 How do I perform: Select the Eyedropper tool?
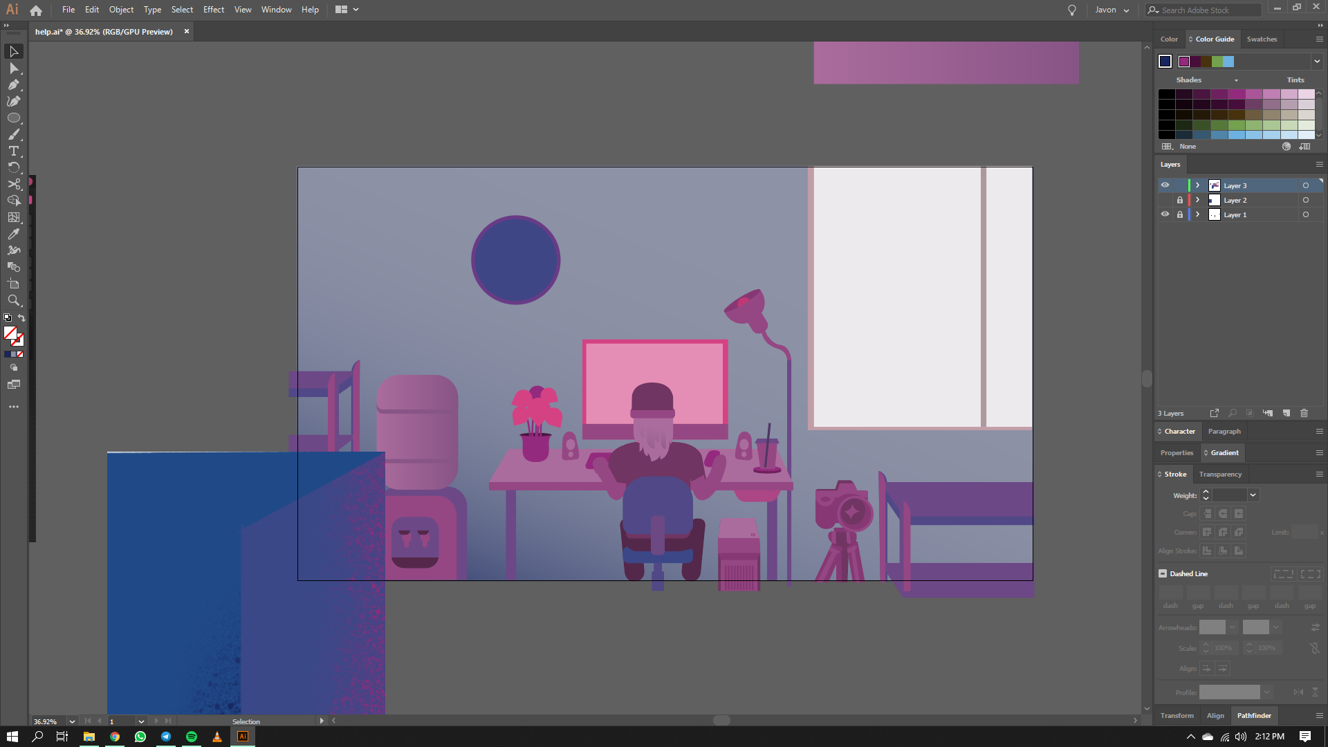pyautogui.click(x=14, y=234)
